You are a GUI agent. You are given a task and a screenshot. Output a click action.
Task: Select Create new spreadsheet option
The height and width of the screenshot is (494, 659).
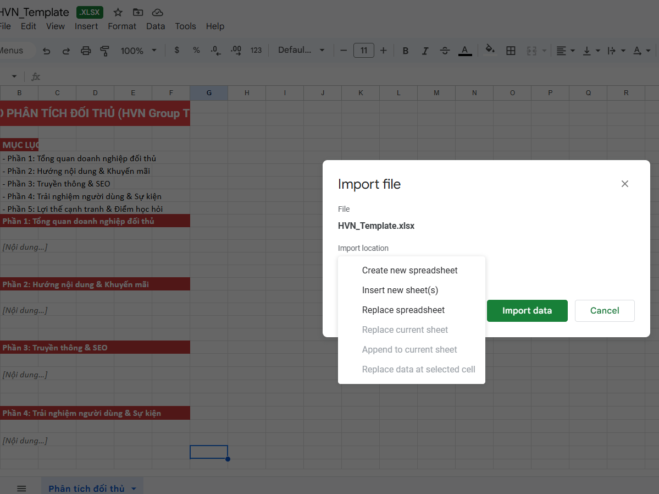[412, 271]
